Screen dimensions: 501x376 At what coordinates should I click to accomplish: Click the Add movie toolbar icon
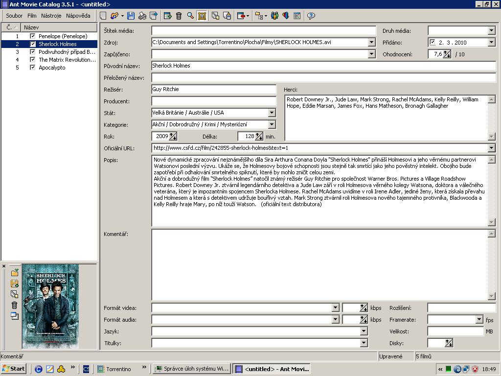[x=167, y=16]
